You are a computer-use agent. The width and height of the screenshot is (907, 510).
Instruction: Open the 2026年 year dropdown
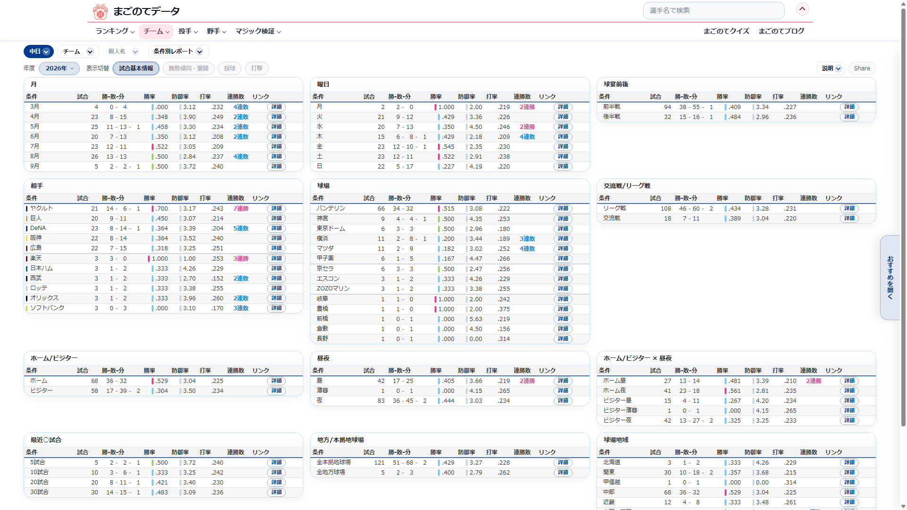(x=60, y=68)
